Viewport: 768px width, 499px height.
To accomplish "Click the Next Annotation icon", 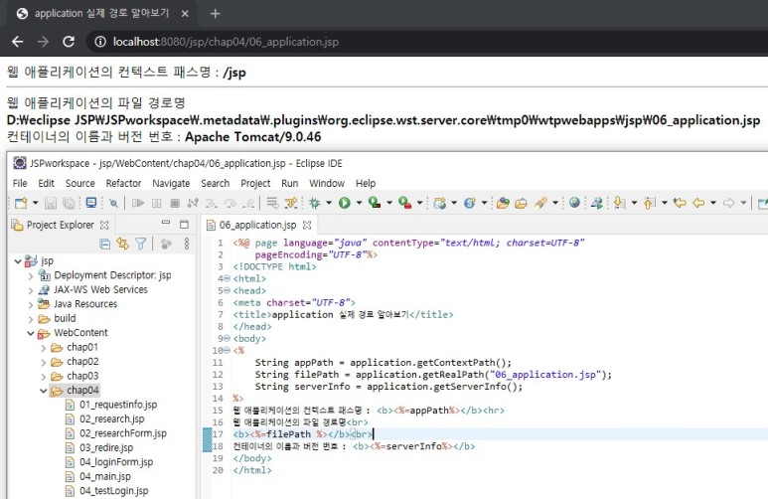I will point(620,203).
